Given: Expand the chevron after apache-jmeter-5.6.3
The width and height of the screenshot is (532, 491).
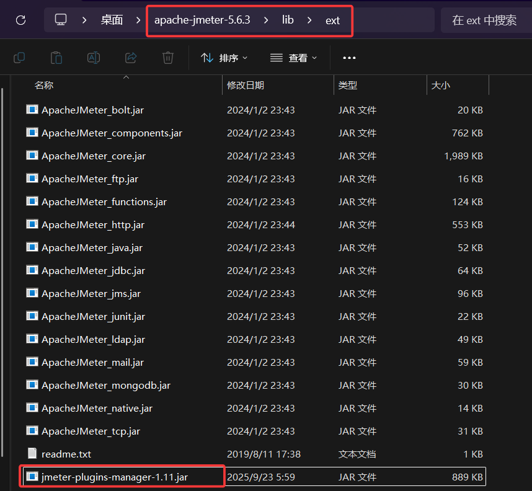Looking at the screenshot, I should [266, 20].
